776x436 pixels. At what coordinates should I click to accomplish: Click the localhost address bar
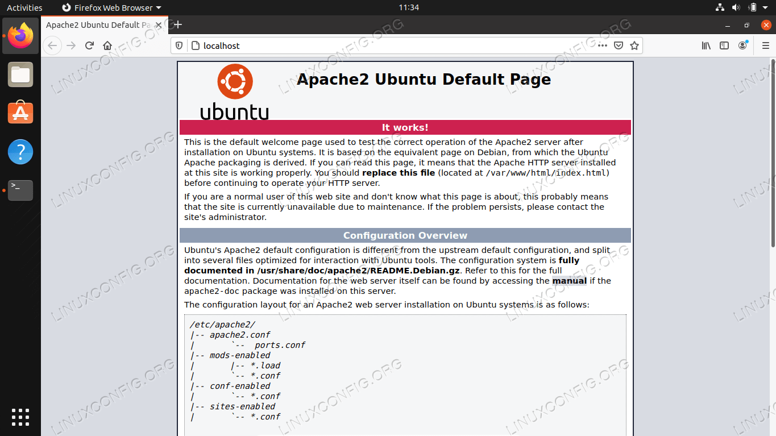[387, 45]
